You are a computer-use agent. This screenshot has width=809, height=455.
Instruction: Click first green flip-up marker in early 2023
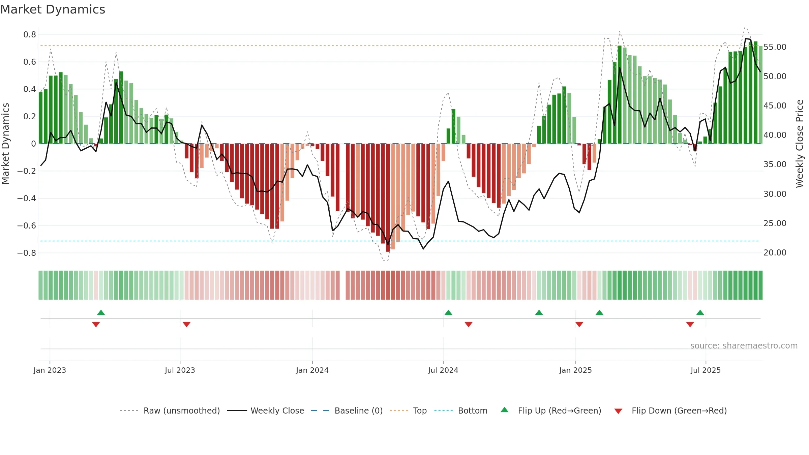pyautogui.click(x=101, y=312)
